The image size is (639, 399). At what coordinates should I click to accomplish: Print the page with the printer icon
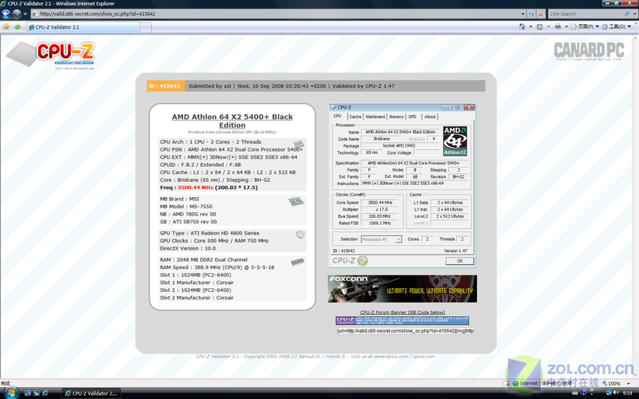point(558,26)
